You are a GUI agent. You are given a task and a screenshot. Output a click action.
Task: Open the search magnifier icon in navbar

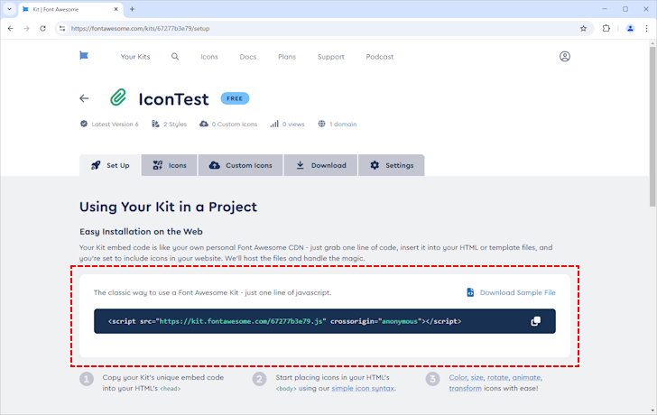point(175,56)
